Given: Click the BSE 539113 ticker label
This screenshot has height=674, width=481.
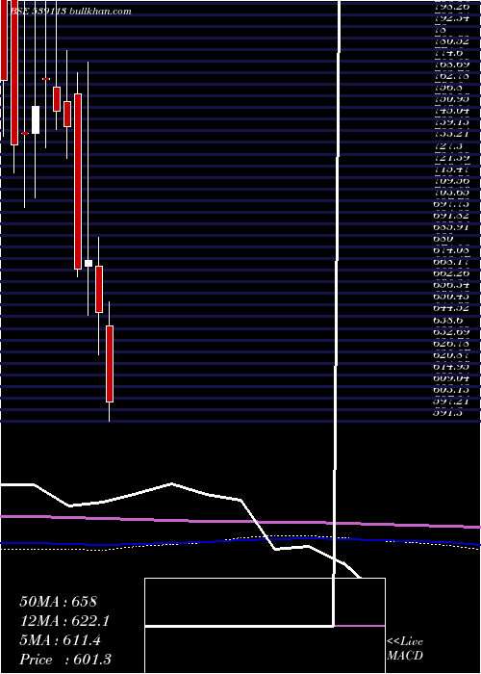Looking at the screenshot, I should click(38, 12).
